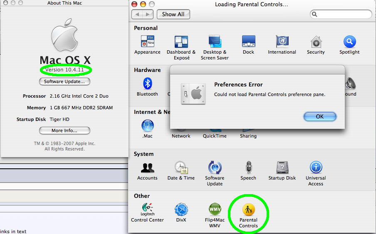The height and width of the screenshot is (234, 376).
Task: Open the Appearance preference pane
Action: coord(147,45)
